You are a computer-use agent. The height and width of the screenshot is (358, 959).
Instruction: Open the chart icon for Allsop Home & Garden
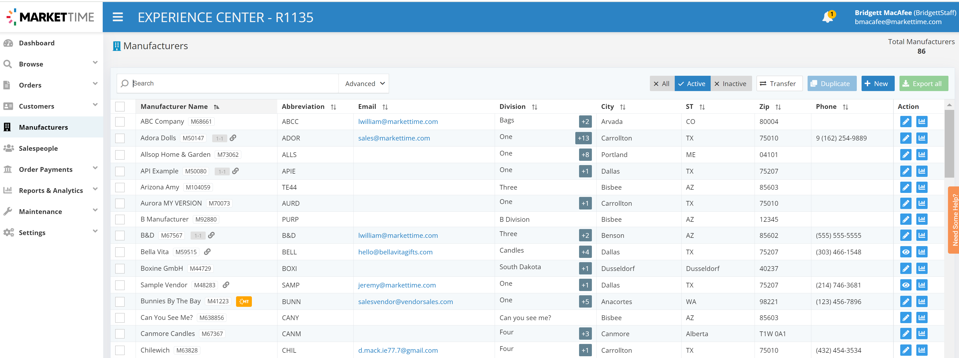(x=922, y=155)
